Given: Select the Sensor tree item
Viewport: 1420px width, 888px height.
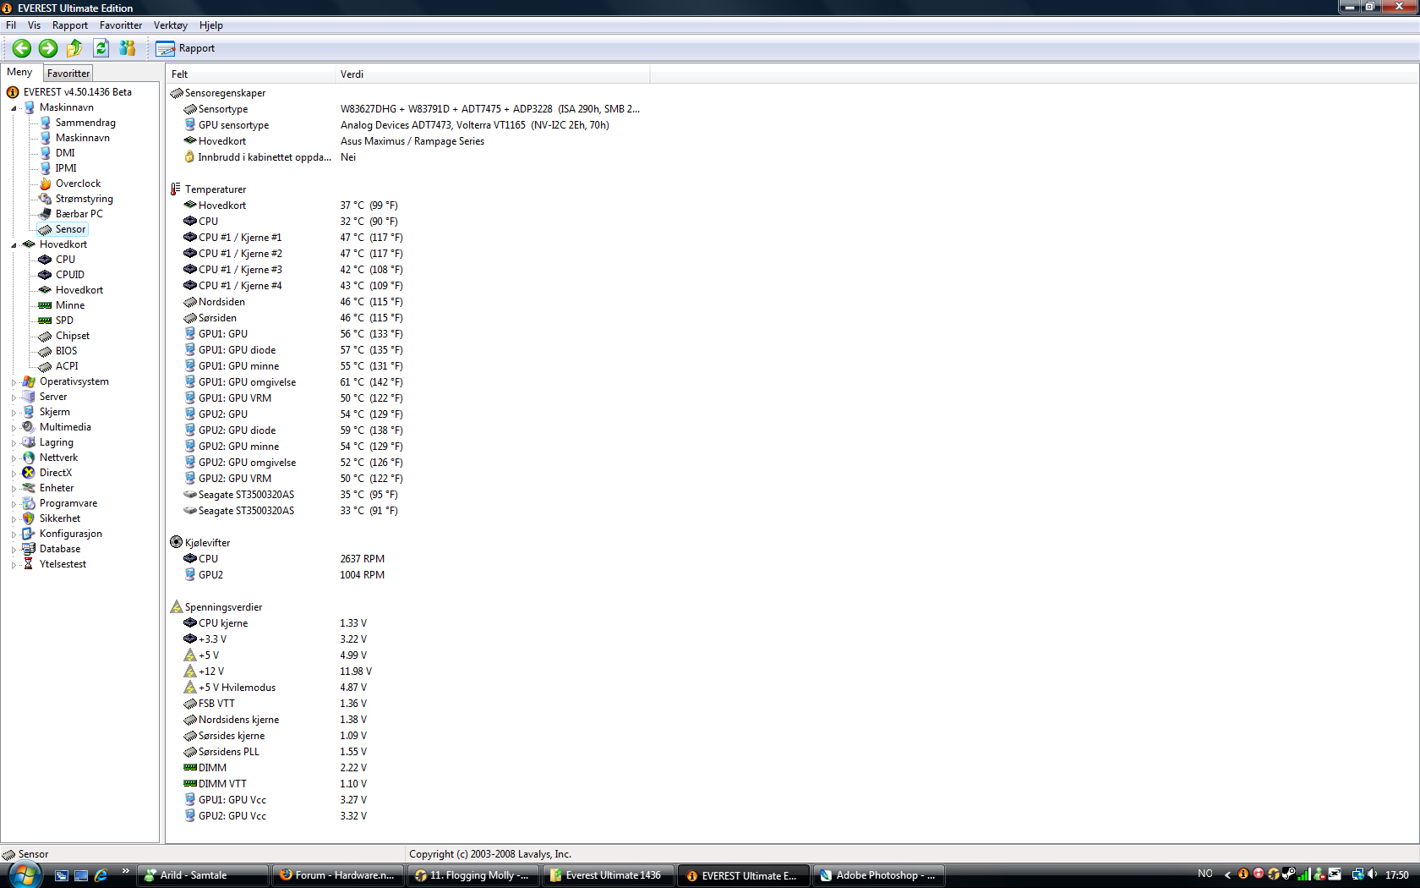Looking at the screenshot, I should click(x=70, y=229).
